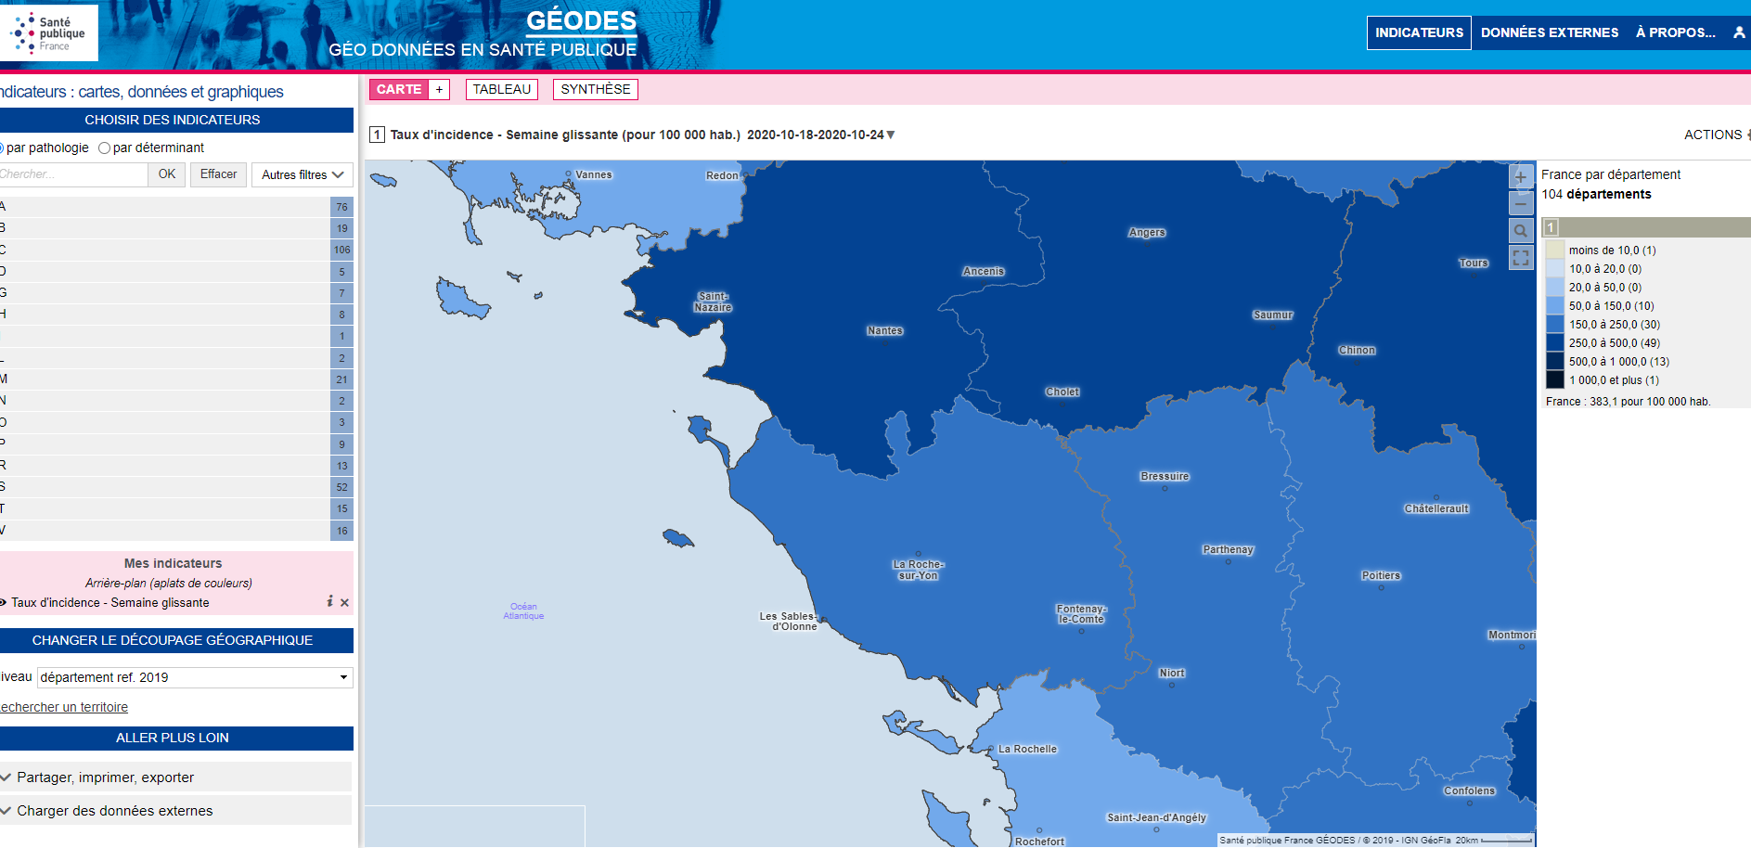Screen dimensions: 1751x848
Task: Open the ACTIONS menu
Action: pos(1716,135)
